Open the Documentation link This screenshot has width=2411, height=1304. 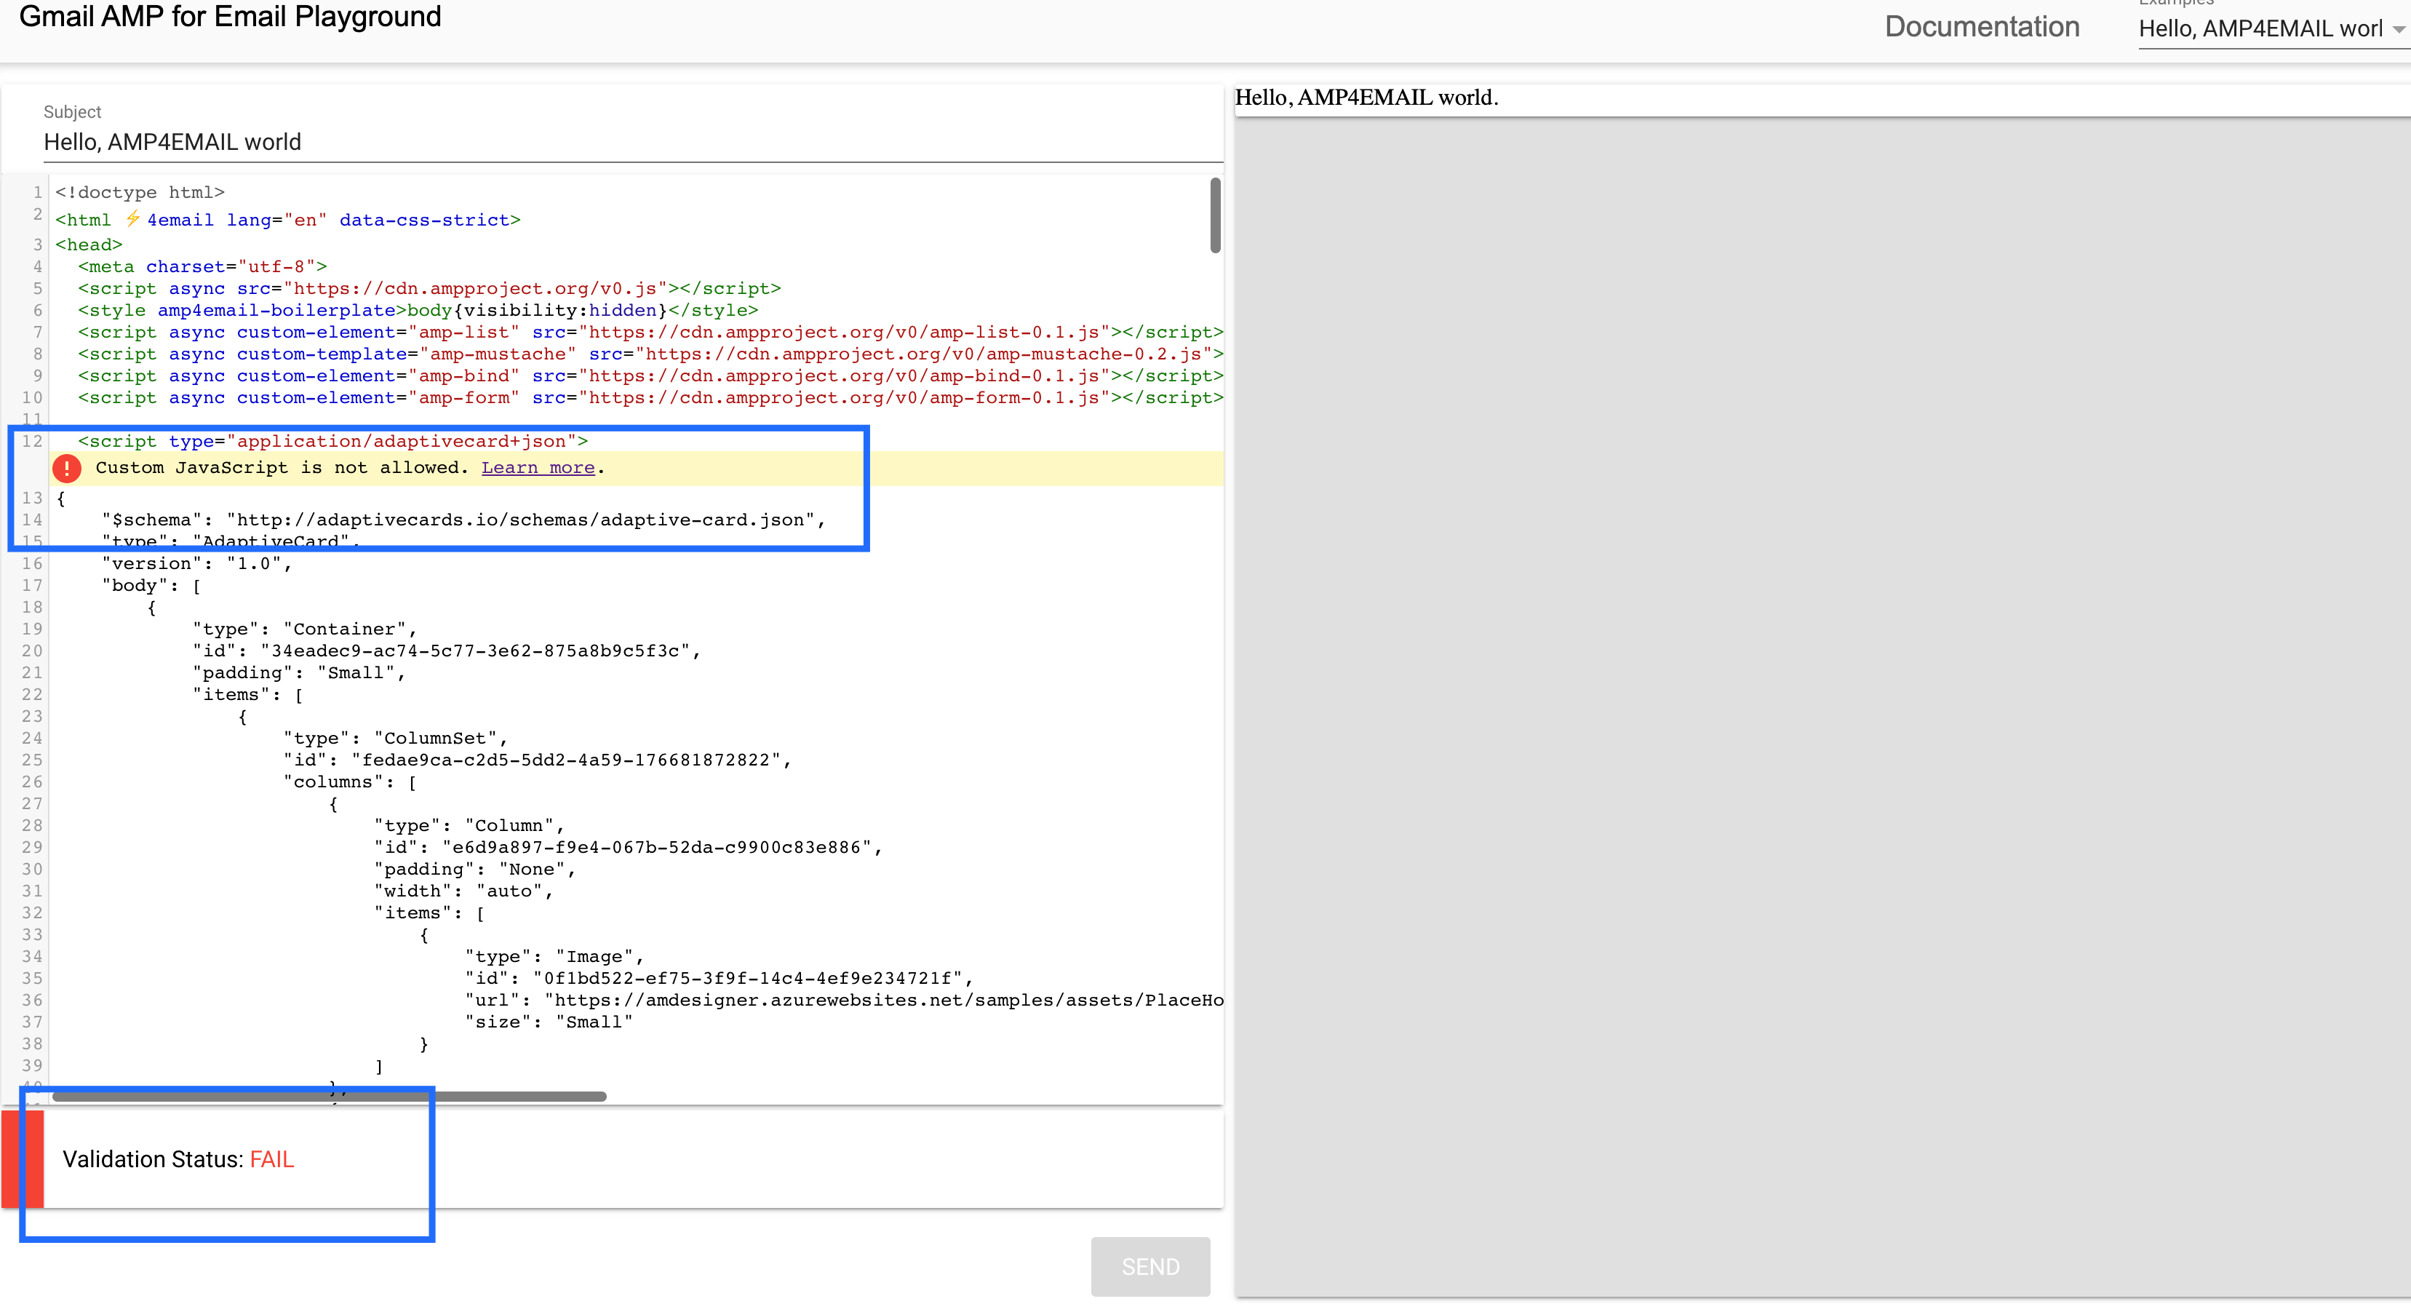pyautogui.click(x=1982, y=27)
